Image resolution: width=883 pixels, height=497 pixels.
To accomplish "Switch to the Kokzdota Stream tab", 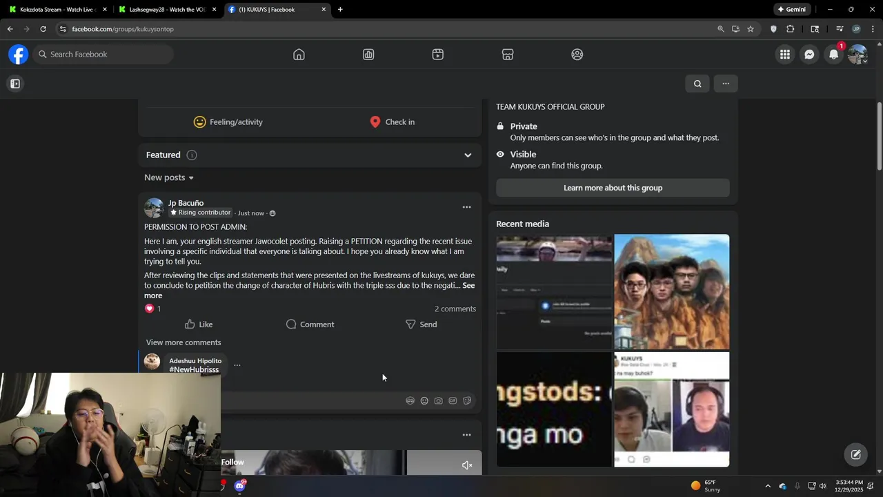I will point(59,10).
